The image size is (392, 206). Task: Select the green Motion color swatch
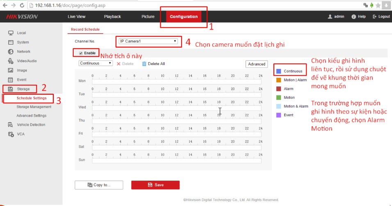279,97
